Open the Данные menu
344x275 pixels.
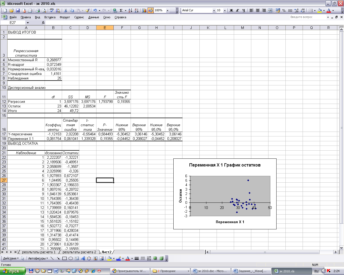coord(94,17)
